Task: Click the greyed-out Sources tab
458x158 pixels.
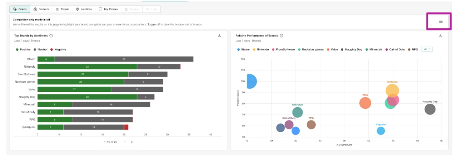Action: click(131, 9)
